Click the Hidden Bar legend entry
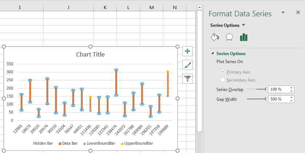The image size is (305, 153). point(43,144)
